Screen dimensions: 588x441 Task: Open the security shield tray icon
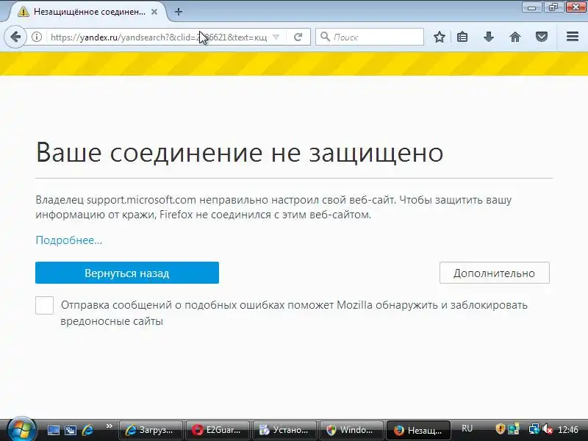pos(500,429)
